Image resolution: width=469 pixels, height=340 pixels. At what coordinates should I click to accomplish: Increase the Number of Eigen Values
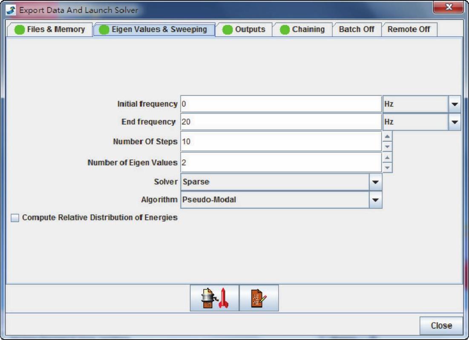pyautogui.click(x=387, y=158)
